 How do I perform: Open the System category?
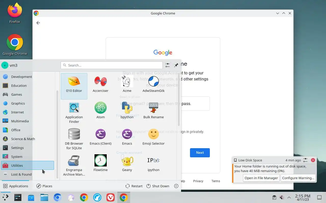pyautogui.click(x=28, y=157)
